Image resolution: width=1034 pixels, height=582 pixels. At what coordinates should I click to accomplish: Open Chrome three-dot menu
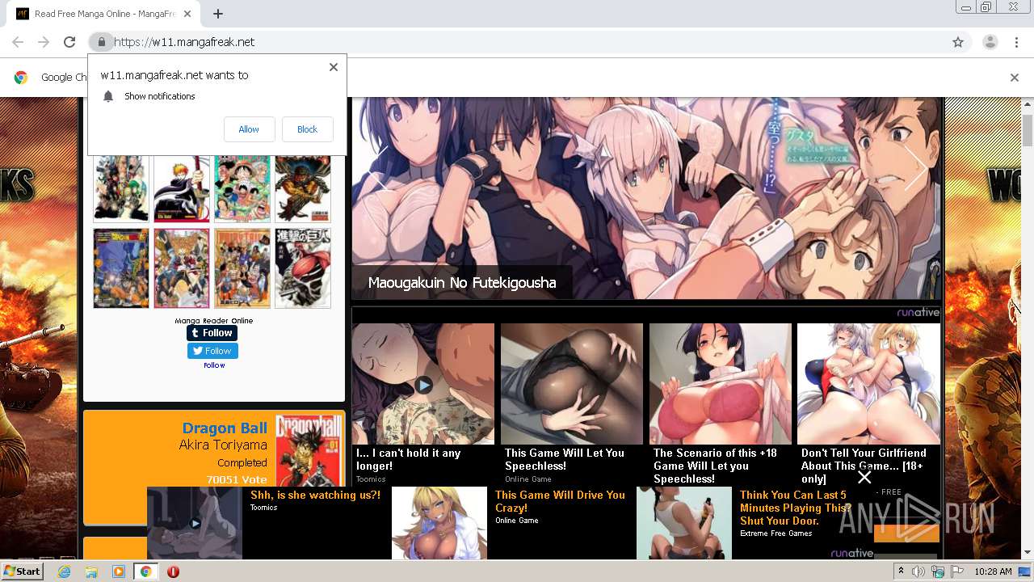pyautogui.click(x=1016, y=42)
